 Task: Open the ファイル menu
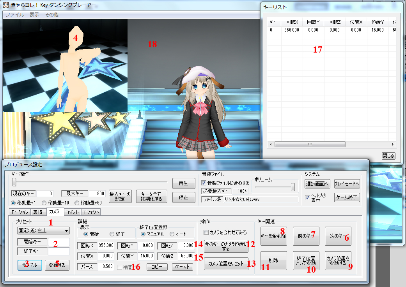(15, 14)
